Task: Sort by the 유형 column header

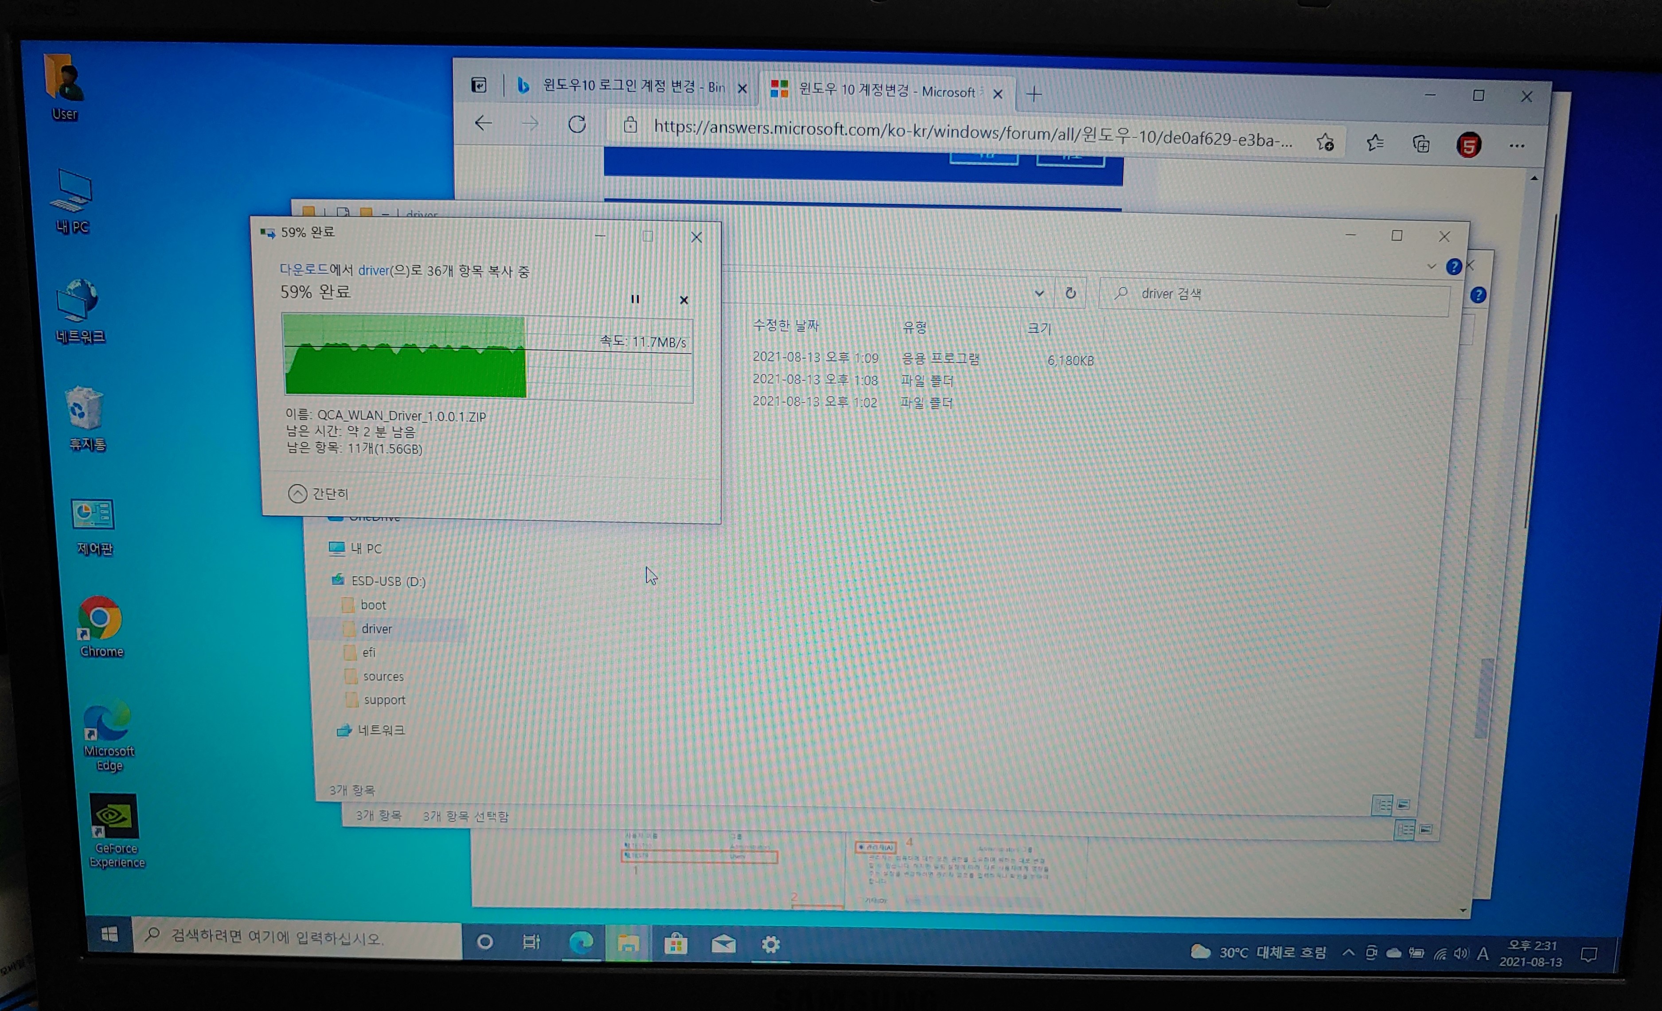Action: pos(914,327)
